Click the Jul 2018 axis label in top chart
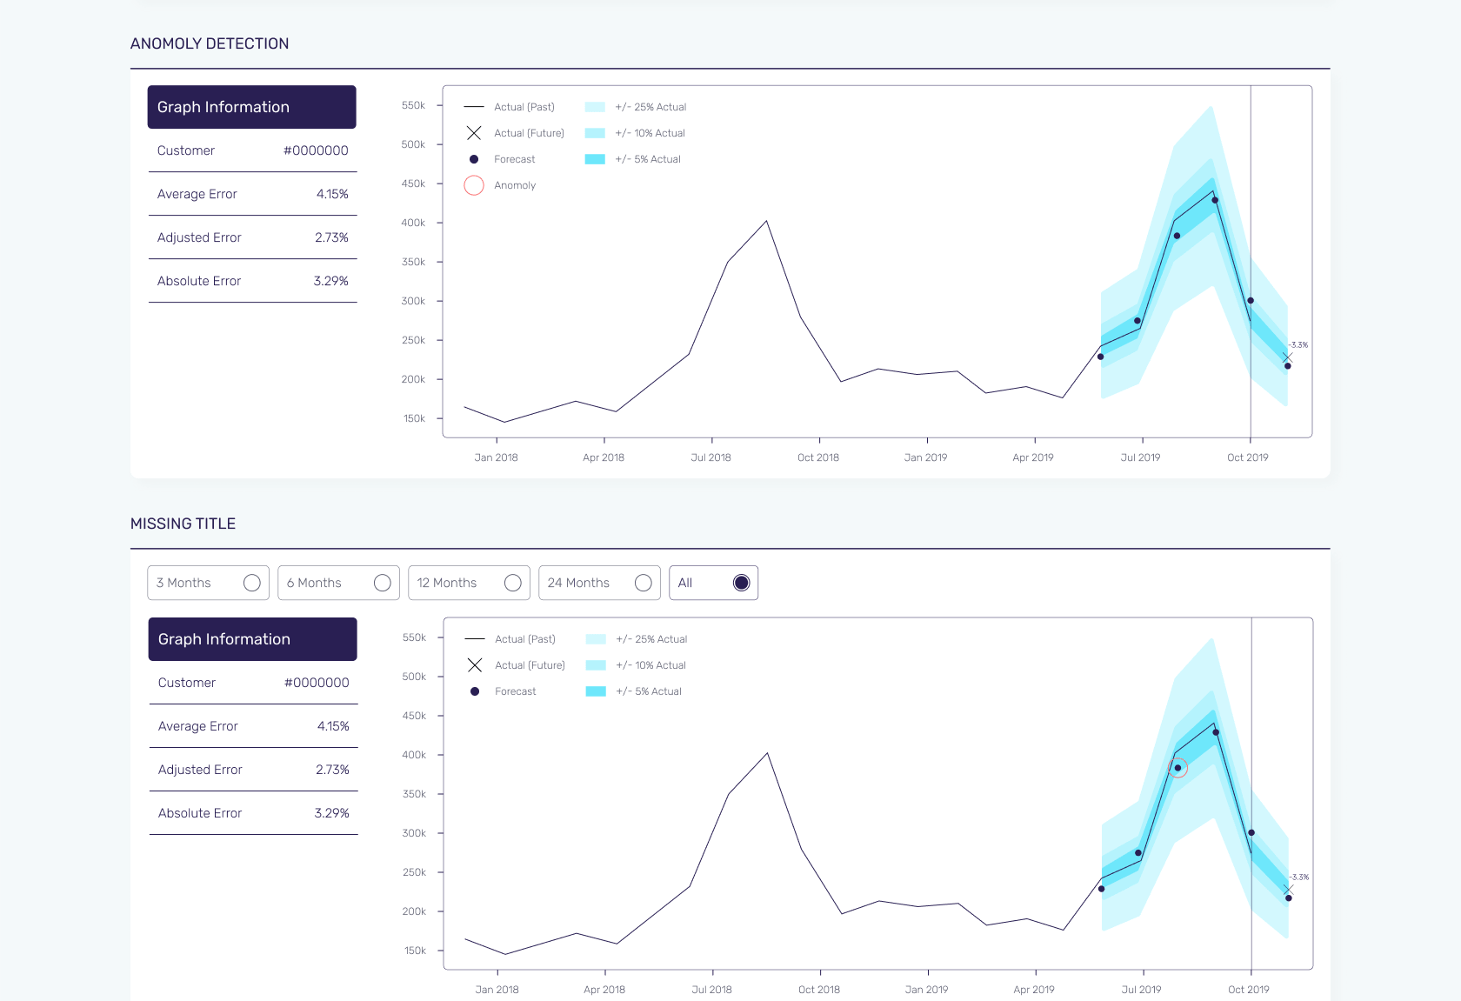 pos(710,457)
